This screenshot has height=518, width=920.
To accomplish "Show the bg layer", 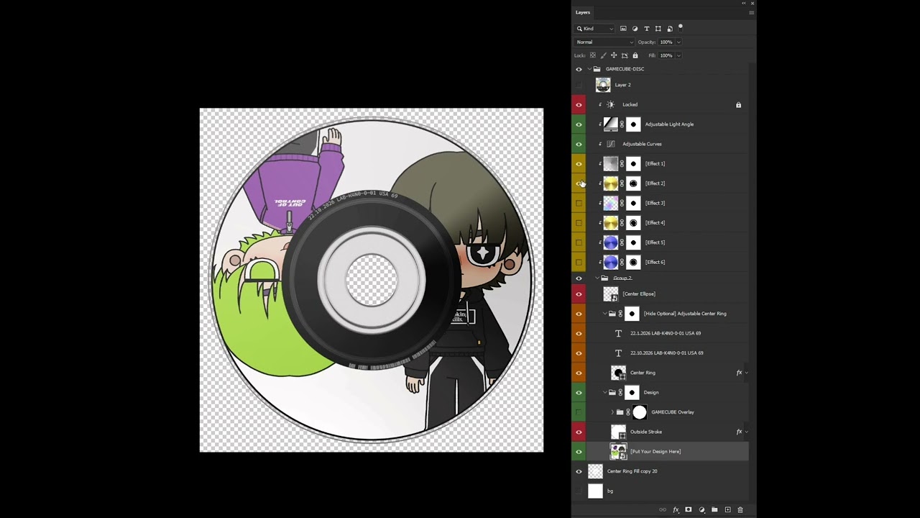I will [x=579, y=491].
